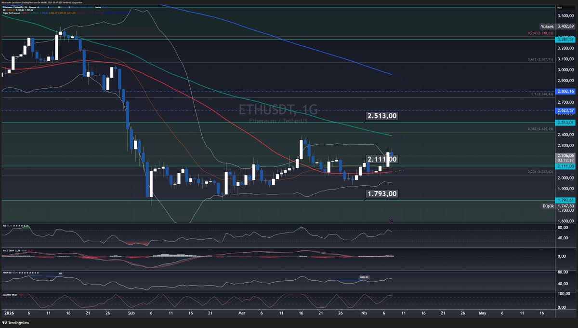Click the 2026 year label on time axis
578x328 pixels.
tap(8, 313)
